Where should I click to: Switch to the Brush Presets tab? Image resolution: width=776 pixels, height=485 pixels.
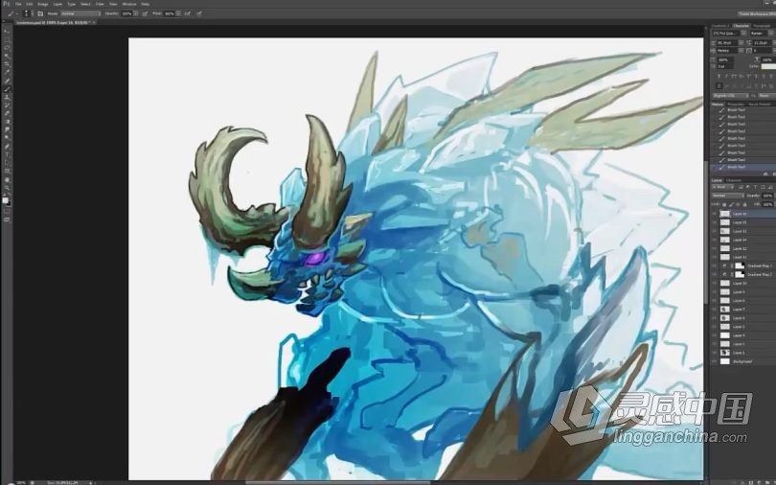tap(760, 104)
